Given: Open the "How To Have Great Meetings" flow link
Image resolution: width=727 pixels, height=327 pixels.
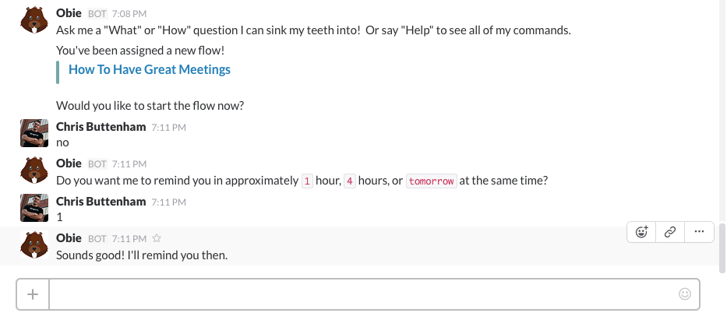Looking at the screenshot, I should coord(150,69).
